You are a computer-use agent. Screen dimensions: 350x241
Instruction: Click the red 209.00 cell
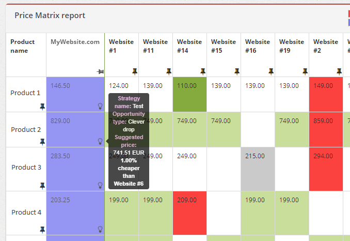[190, 213]
